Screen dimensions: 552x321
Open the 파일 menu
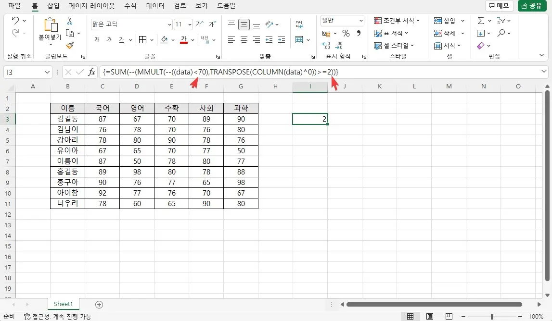14,6
